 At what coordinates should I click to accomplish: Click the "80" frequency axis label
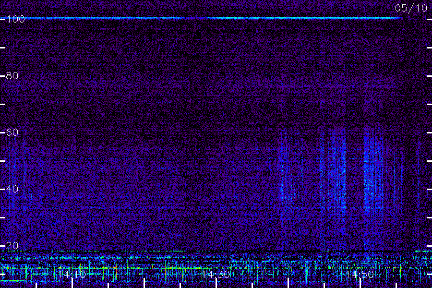[x=12, y=76]
